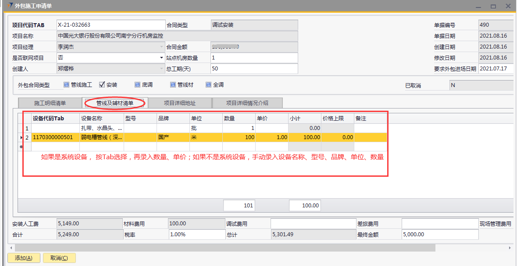
Task: Open the 项目经理 dropdown arrow
Action: tap(161, 47)
